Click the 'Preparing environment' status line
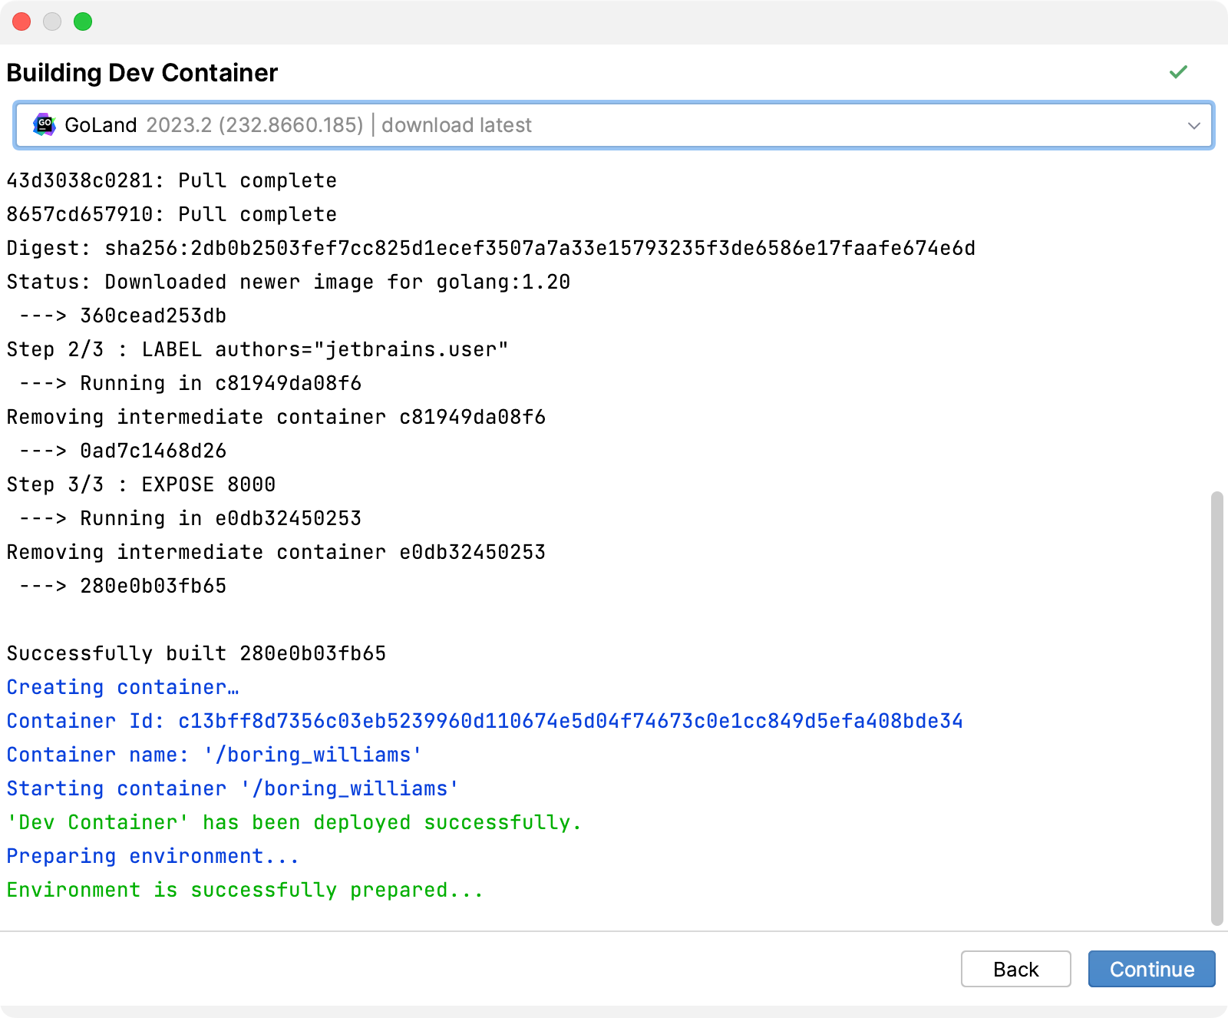 (152, 856)
